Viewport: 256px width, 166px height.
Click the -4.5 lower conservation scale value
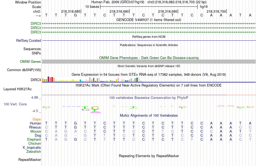pos(35,111)
